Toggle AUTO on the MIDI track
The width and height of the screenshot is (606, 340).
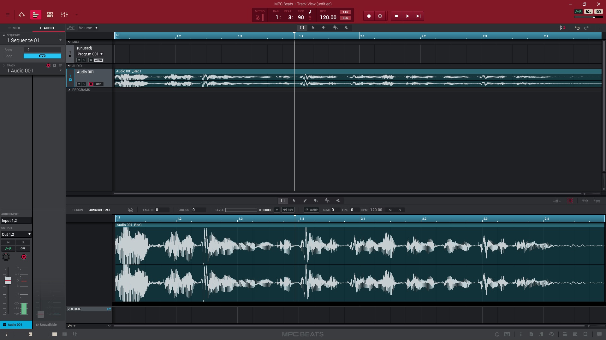98,60
